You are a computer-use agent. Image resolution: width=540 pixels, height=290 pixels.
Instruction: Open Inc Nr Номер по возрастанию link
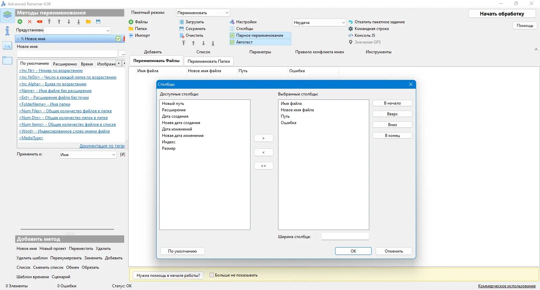51,70
